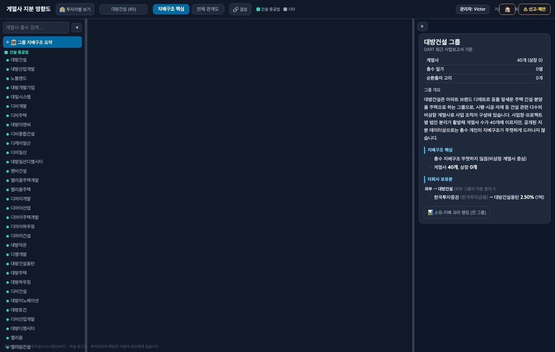Collapse the left sidebar with arrow button
Image resolution: width=555 pixels, height=352 pixels.
tap(77, 27)
